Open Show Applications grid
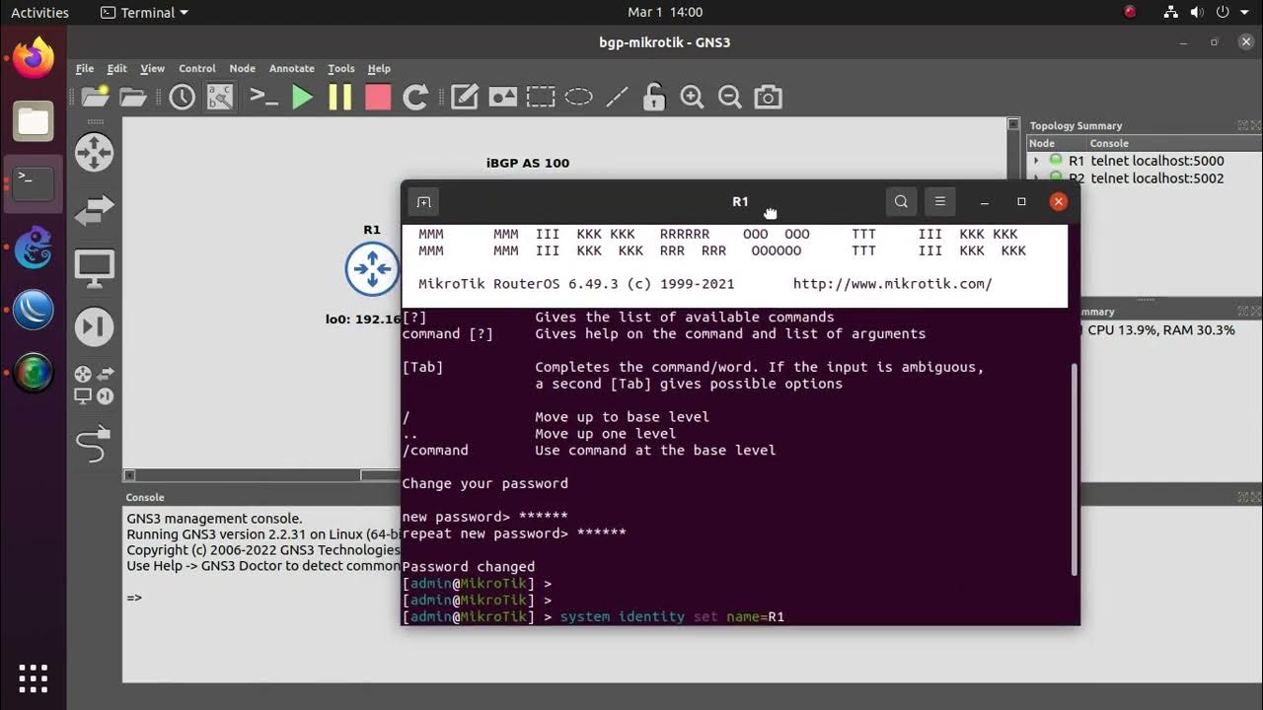The width and height of the screenshot is (1263, 710). [34, 677]
